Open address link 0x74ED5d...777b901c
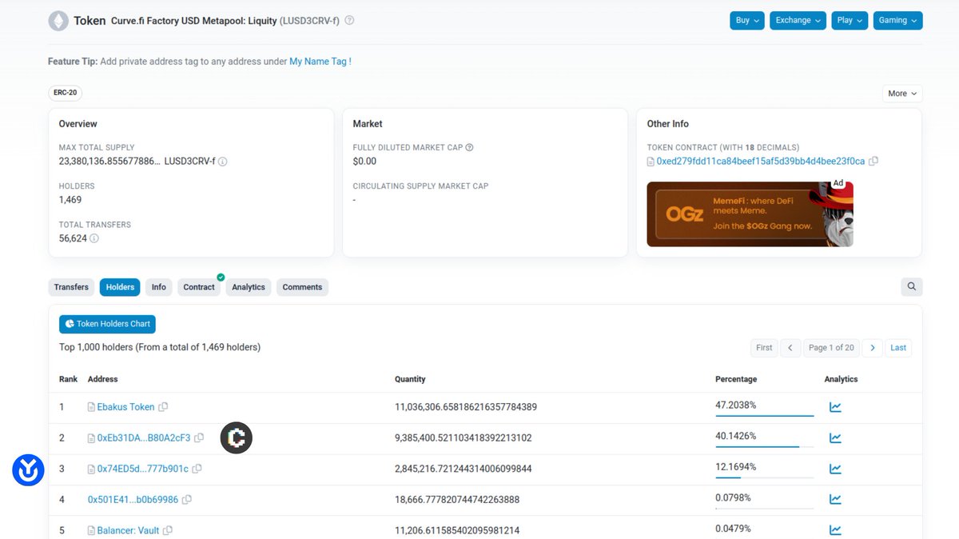959x539 pixels. point(143,469)
